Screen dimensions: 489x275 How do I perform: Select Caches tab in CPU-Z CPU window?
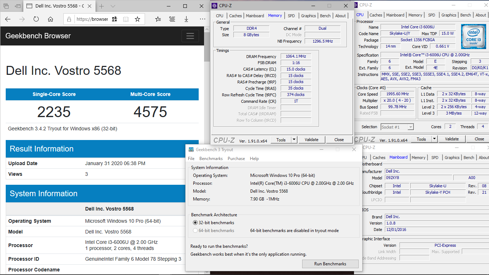click(376, 15)
